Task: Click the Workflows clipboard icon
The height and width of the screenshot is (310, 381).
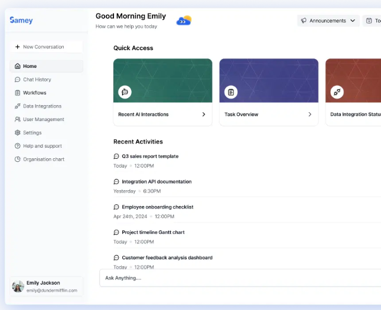Action: [x=18, y=93]
